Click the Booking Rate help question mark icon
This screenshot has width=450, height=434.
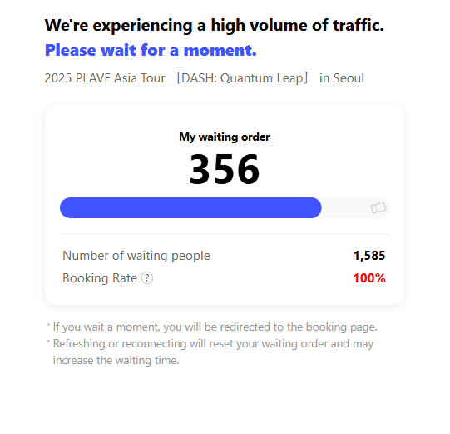click(147, 278)
